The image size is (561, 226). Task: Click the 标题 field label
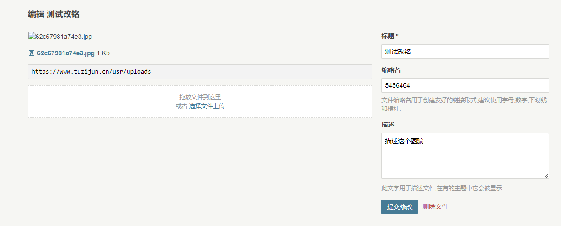coord(390,36)
